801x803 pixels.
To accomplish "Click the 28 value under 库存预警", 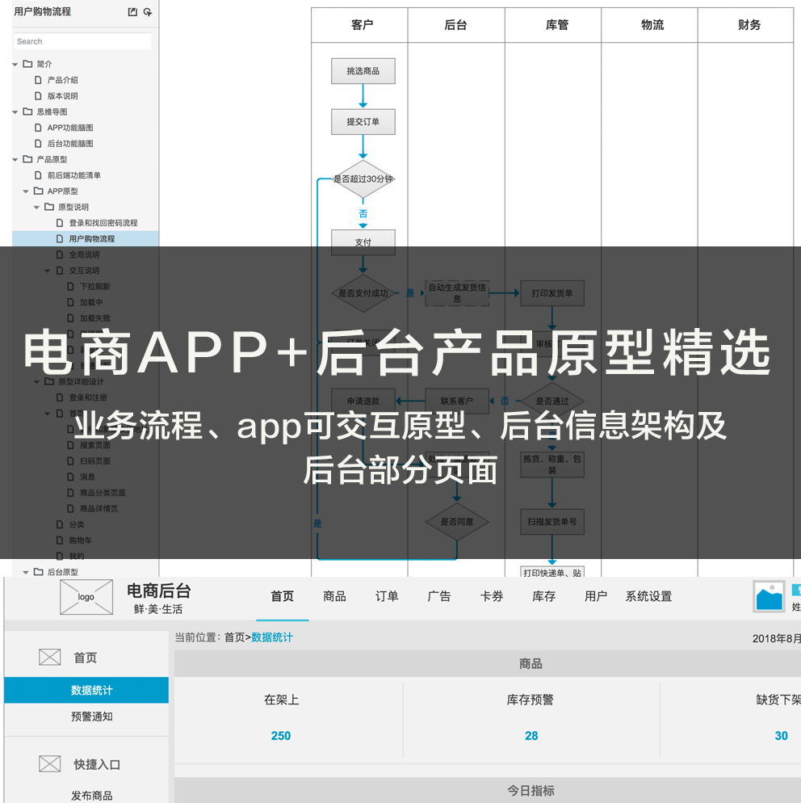I will point(531,736).
